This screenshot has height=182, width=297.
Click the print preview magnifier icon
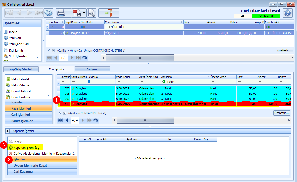(x=91, y=13)
